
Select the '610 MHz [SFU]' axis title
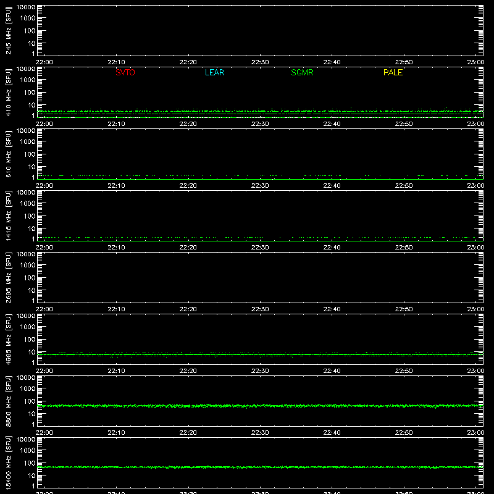click(x=9, y=154)
